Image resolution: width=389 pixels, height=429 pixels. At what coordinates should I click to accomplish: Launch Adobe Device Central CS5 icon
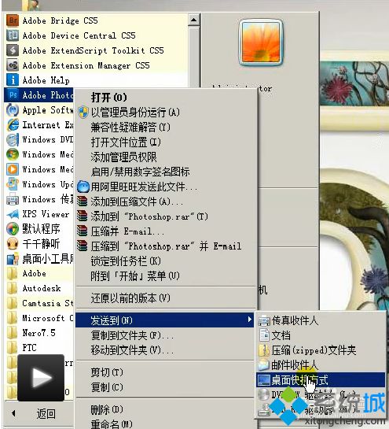[13, 35]
